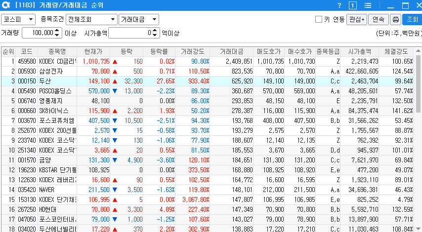Click the 두산에너빌리티 row name

[x=58, y=230]
